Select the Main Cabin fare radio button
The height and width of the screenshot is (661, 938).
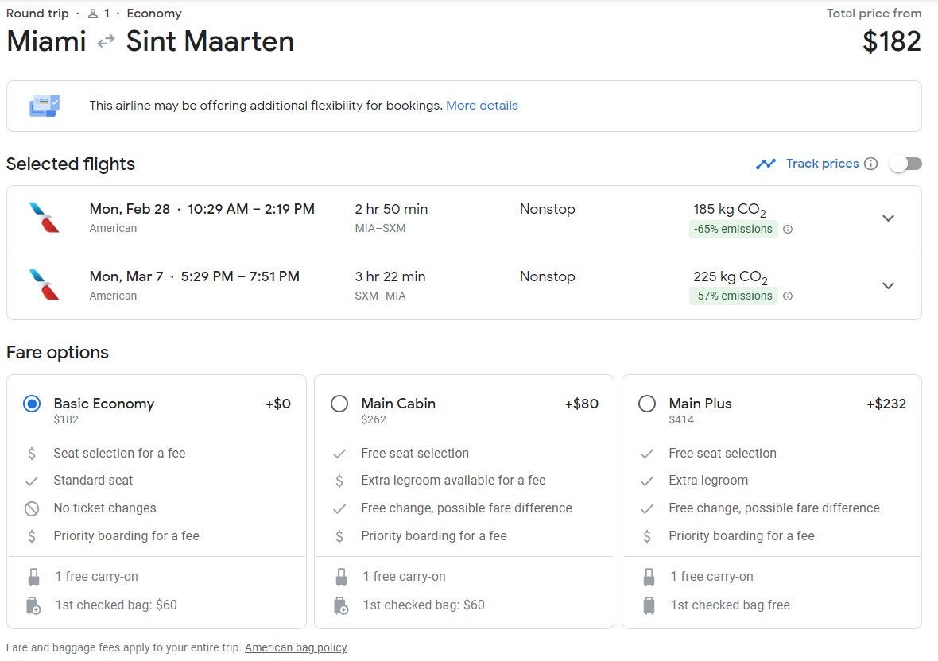point(339,404)
